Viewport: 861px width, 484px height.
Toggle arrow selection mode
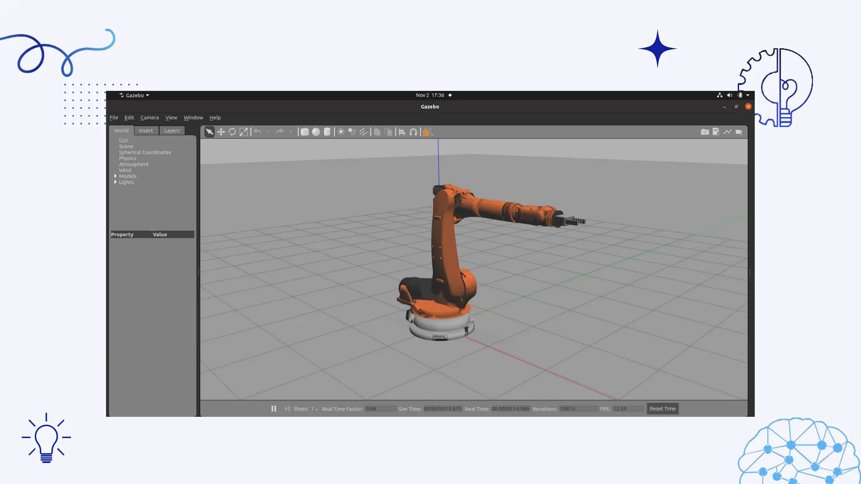click(x=209, y=132)
